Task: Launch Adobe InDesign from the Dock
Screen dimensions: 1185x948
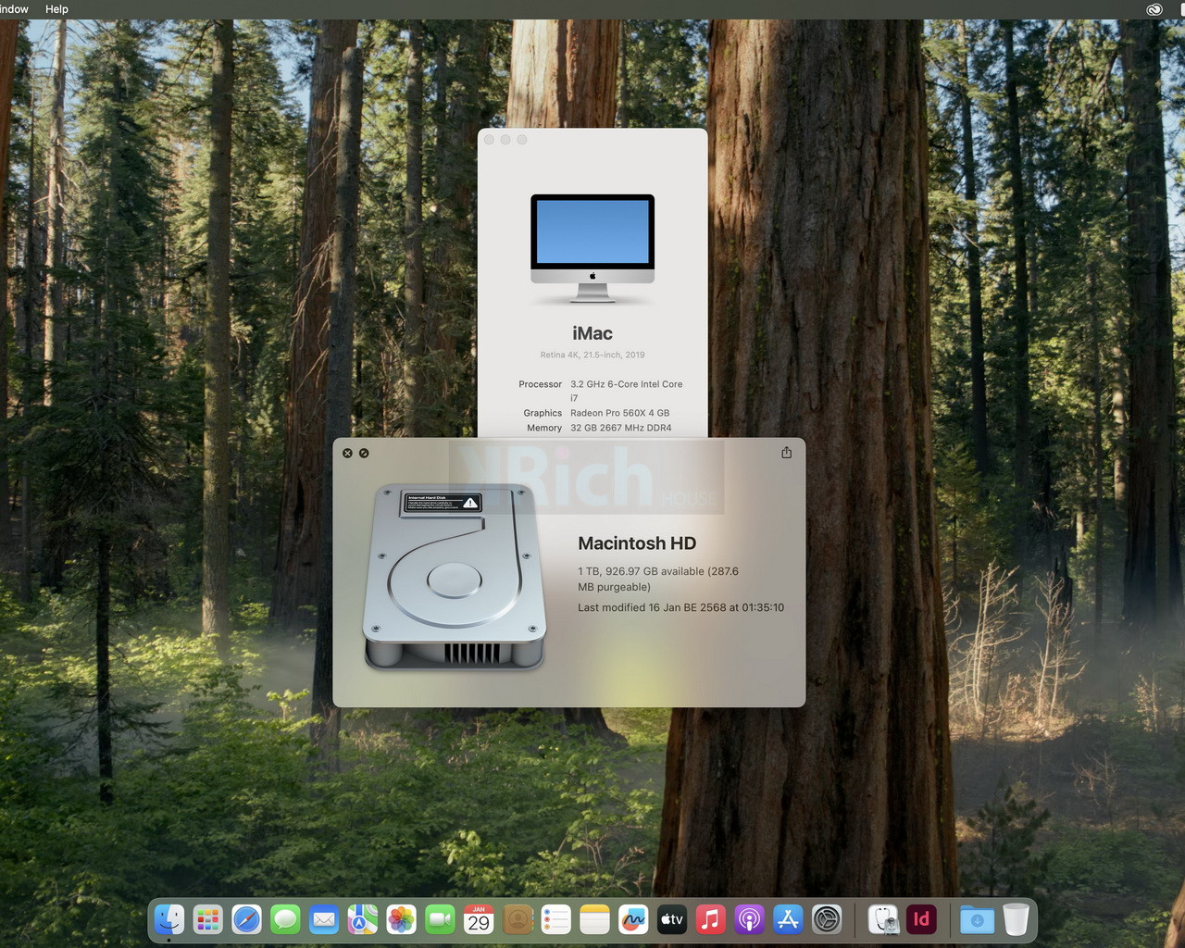Action: tap(922, 919)
